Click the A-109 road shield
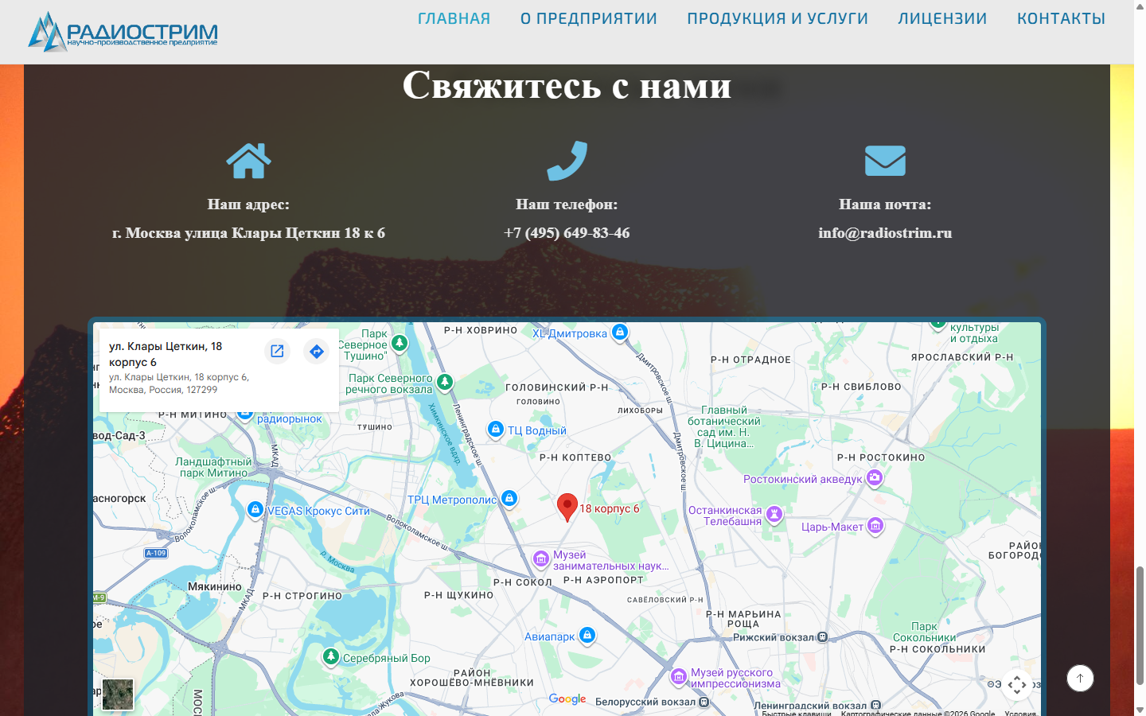Viewport: 1146px width, 716px height. click(x=156, y=553)
